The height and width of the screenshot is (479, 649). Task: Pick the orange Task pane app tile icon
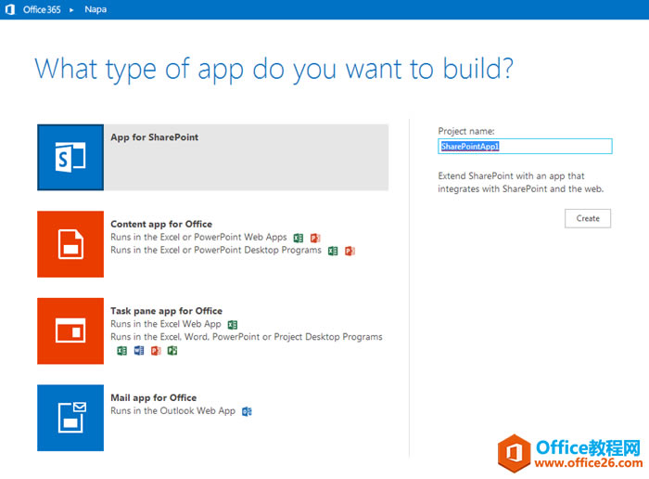70,331
